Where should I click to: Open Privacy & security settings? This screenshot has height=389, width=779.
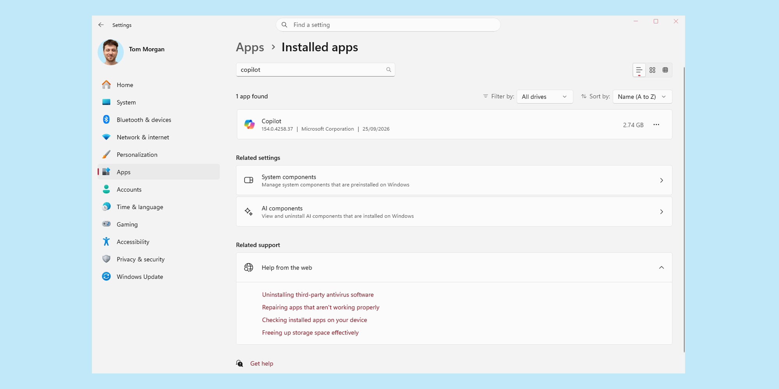(x=159, y=259)
